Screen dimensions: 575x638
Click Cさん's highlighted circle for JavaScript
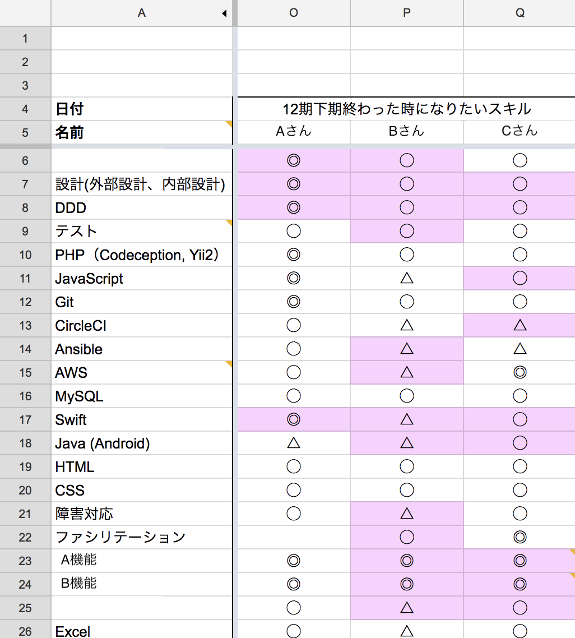coord(520,278)
